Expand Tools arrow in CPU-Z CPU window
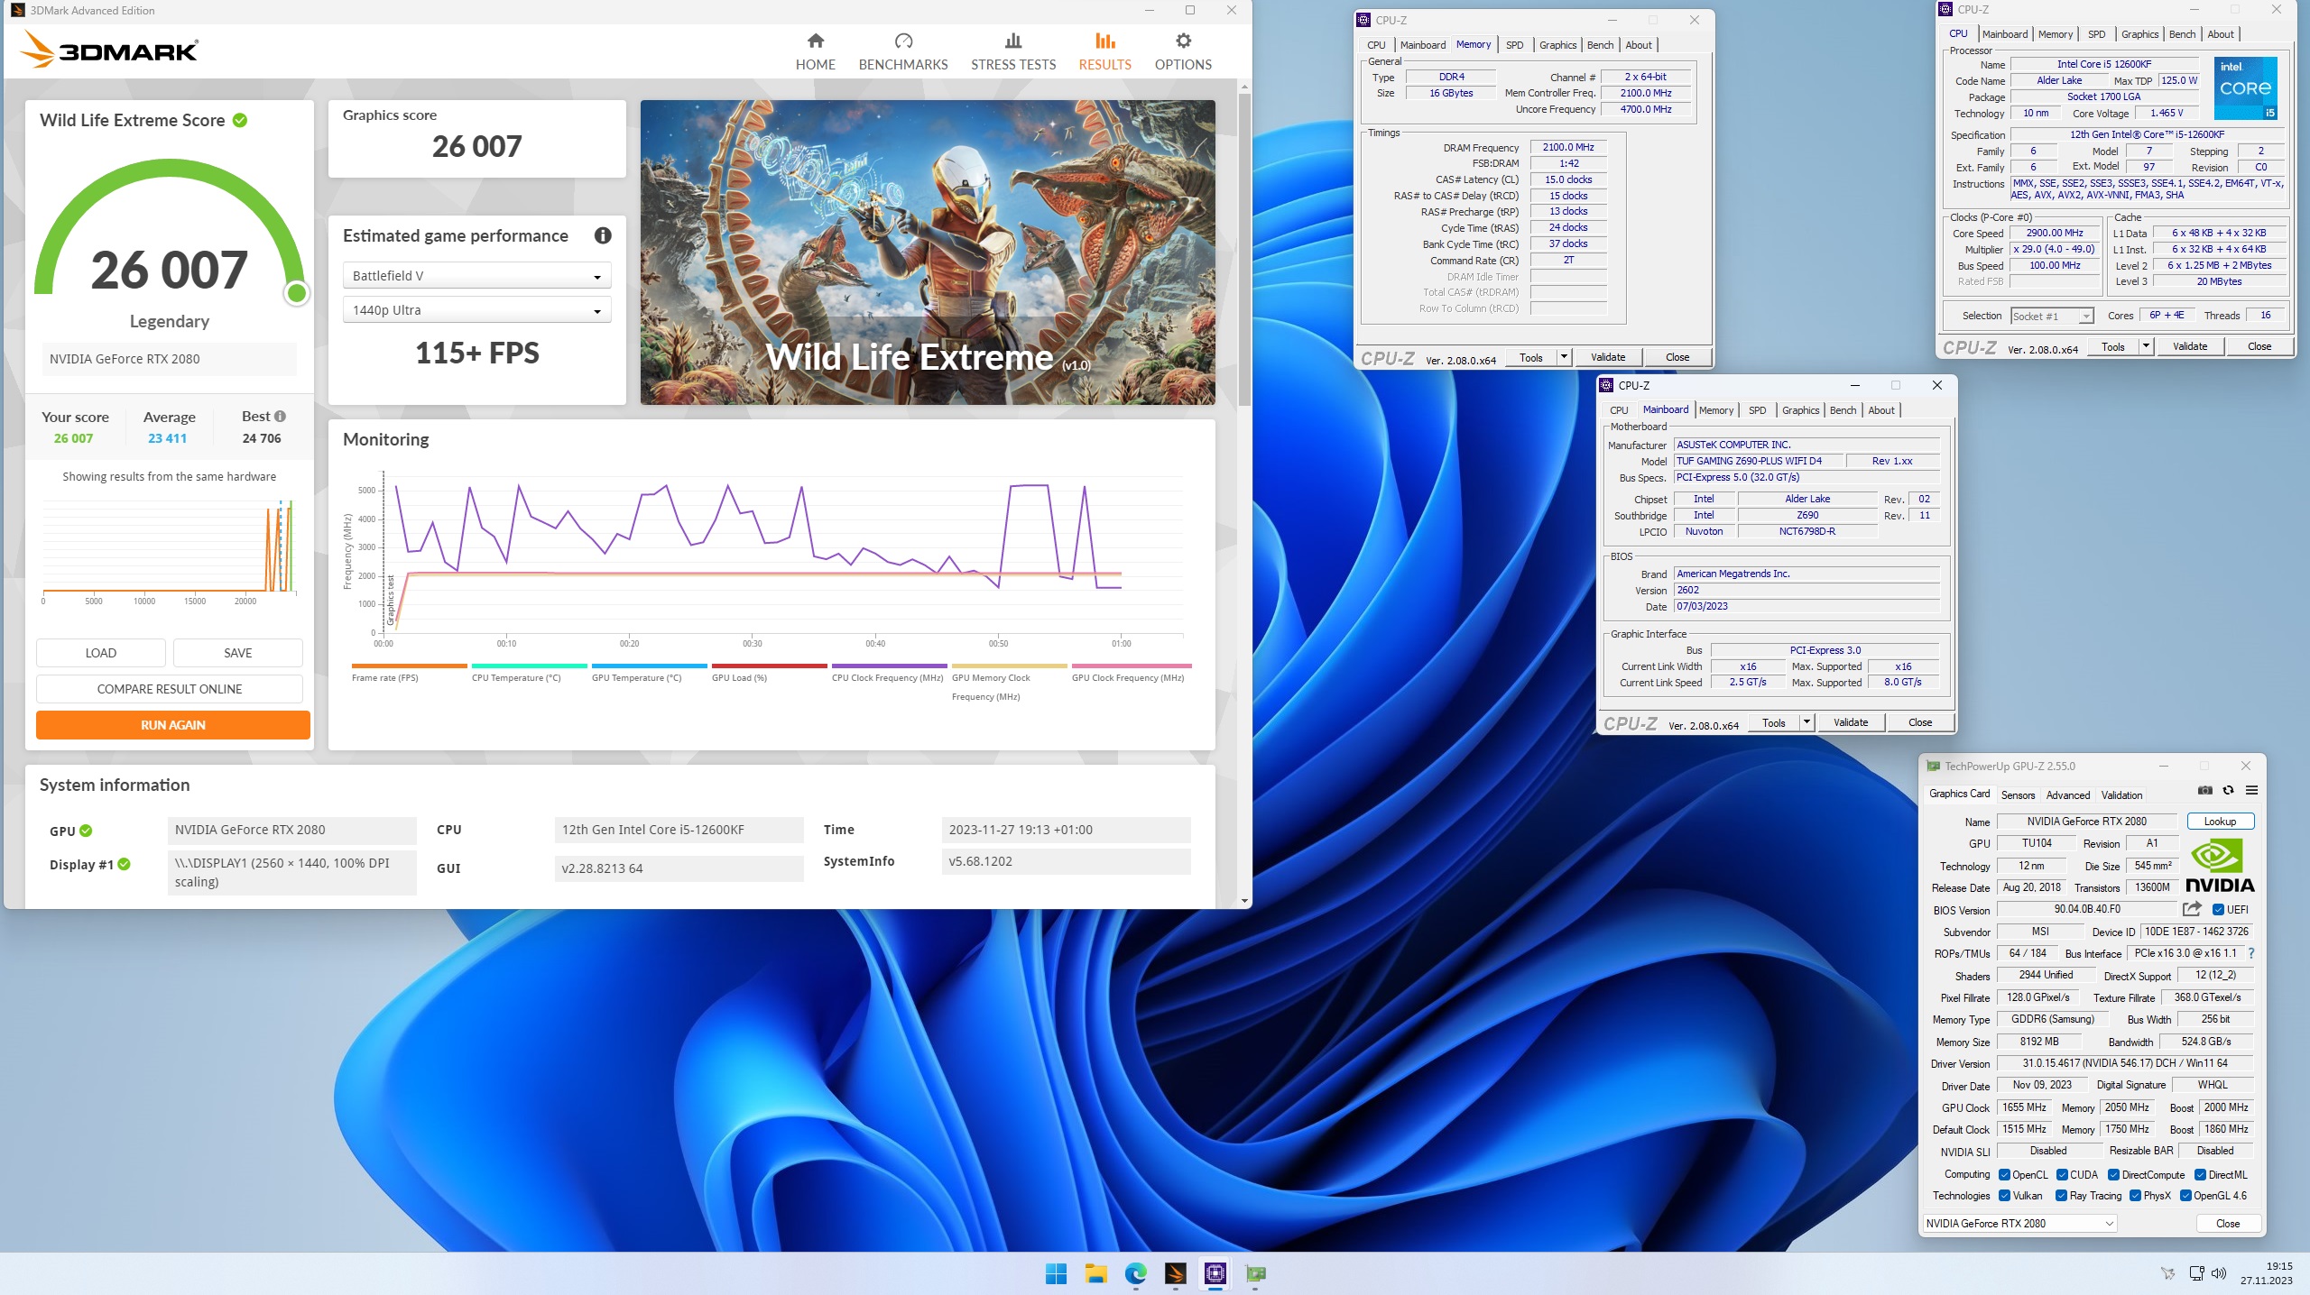This screenshot has height=1295, width=2310. tap(2146, 347)
